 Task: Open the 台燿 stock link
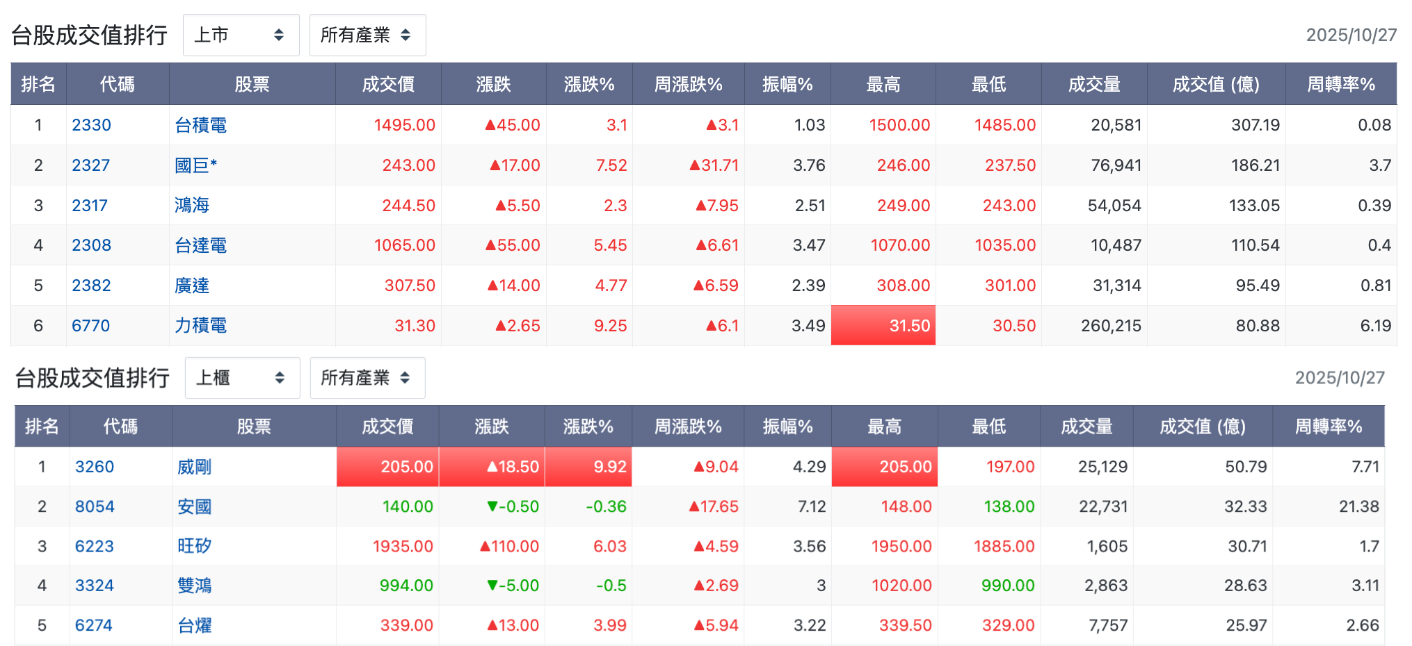click(194, 625)
